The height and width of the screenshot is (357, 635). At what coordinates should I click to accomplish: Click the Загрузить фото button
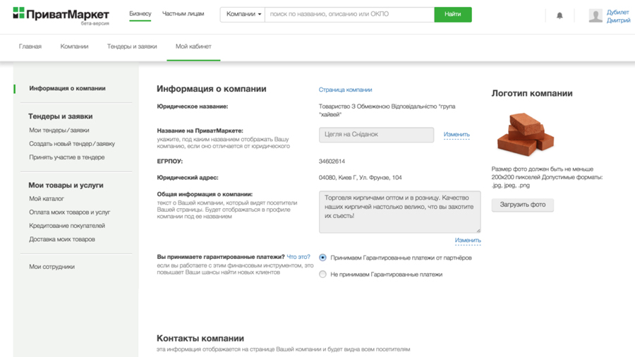point(522,205)
